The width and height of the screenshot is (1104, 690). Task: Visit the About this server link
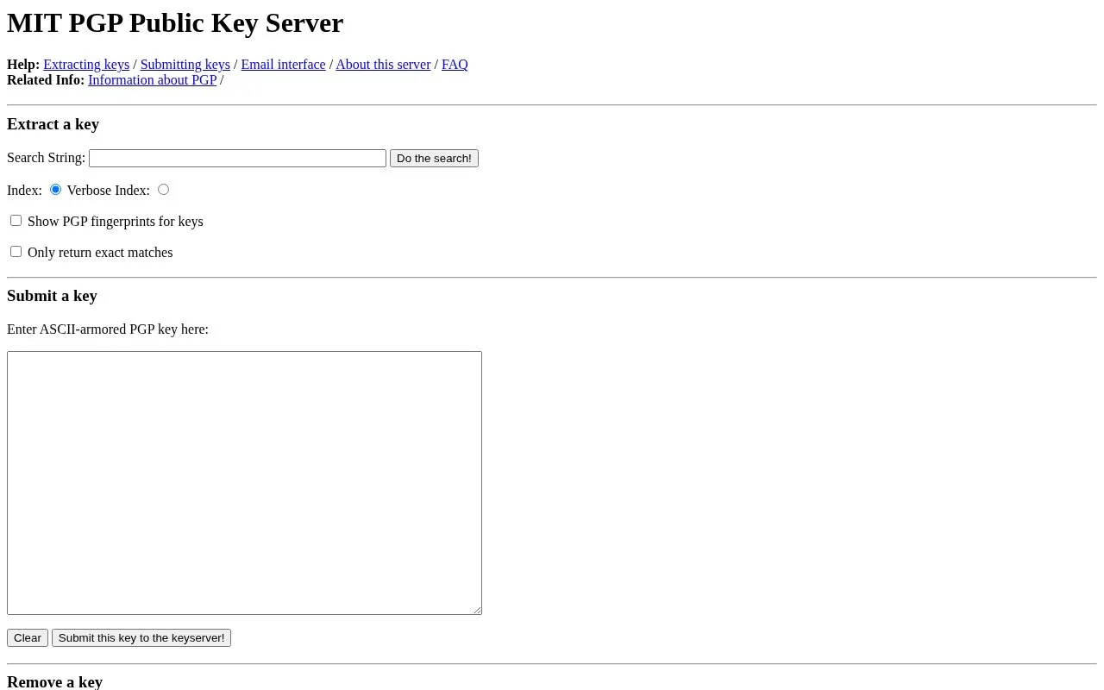[x=383, y=65]
